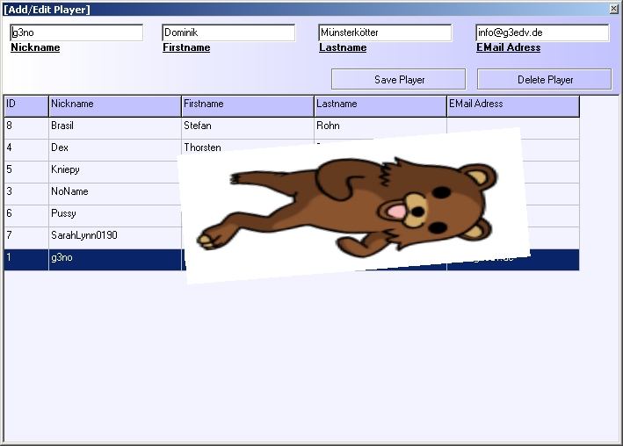The width and height of the screenshot is (623, 446).
Task: Sort by the Lastname column header
Action: 380,106
